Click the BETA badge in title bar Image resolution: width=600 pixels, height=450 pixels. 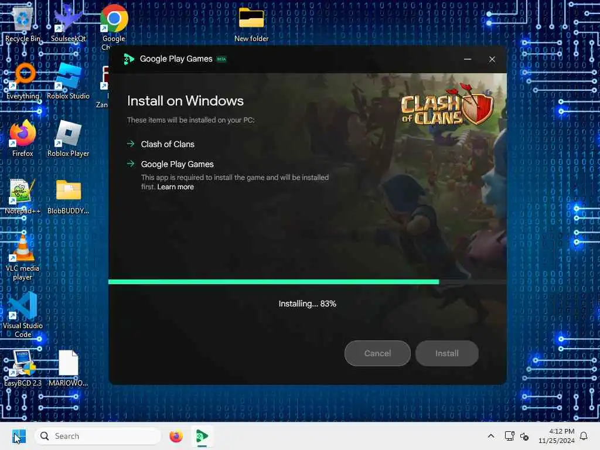pyautogui.click(x=221, y=59)
